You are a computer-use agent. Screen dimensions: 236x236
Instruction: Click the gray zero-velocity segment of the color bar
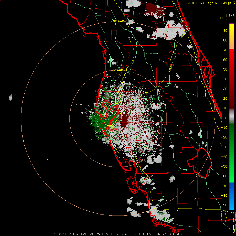232,116
